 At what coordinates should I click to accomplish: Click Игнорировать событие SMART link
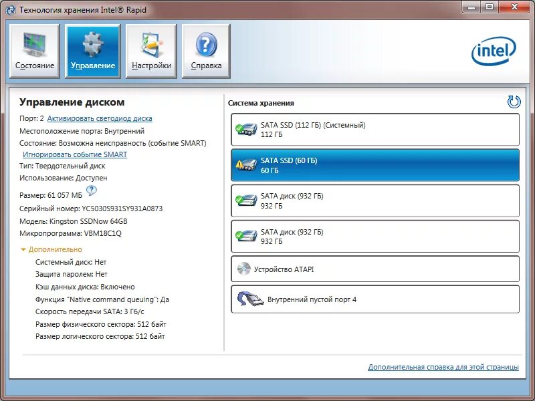point(75,154)
